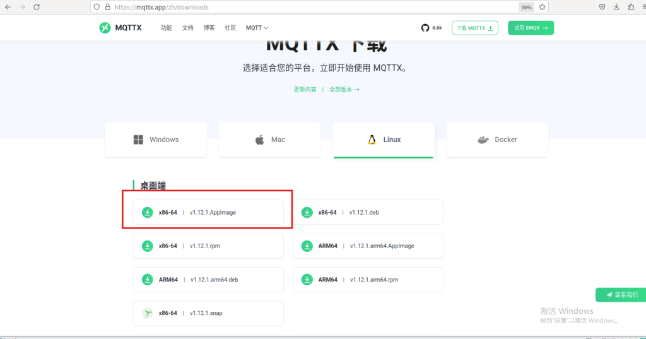Click download icon for x86-64 rpm package
The image size is (646, 339).
point(147,246)
